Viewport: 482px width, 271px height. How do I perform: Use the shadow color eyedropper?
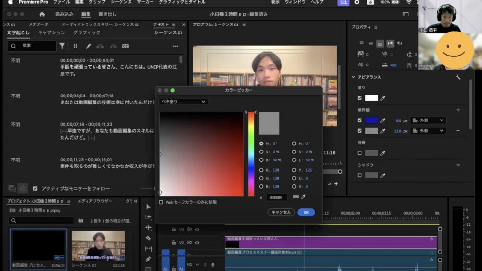pos(383,175)
